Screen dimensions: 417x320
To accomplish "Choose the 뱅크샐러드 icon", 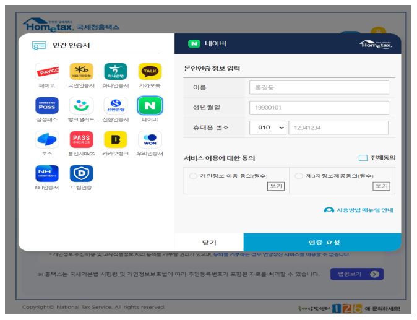I will [x=80, y=108].
